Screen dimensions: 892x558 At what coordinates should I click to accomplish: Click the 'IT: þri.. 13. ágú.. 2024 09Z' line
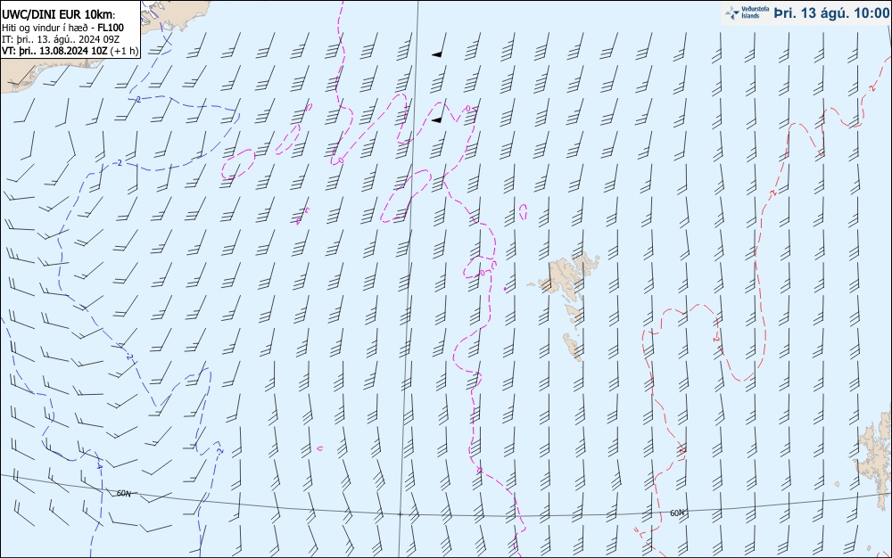(x=61, y=39)
